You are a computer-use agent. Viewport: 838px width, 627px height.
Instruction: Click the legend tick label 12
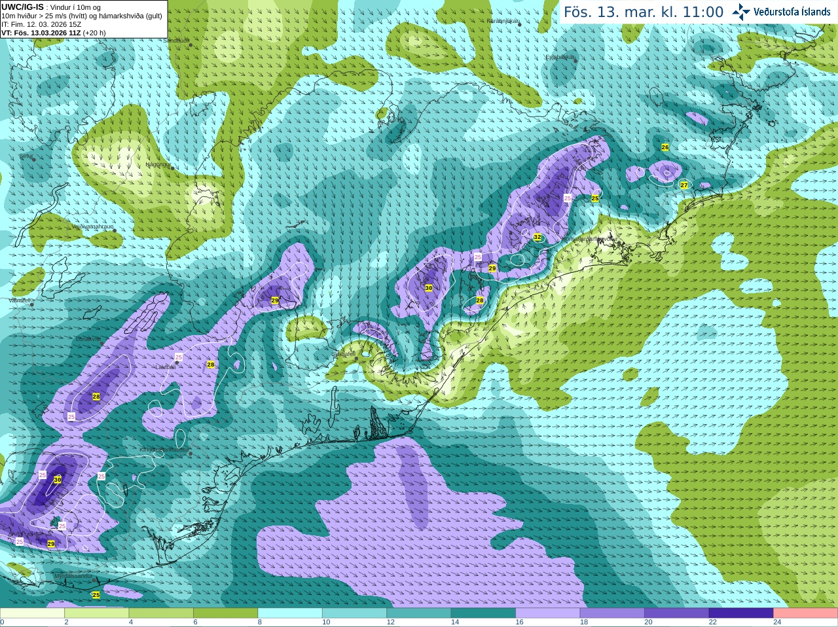(x=390, y=622)
